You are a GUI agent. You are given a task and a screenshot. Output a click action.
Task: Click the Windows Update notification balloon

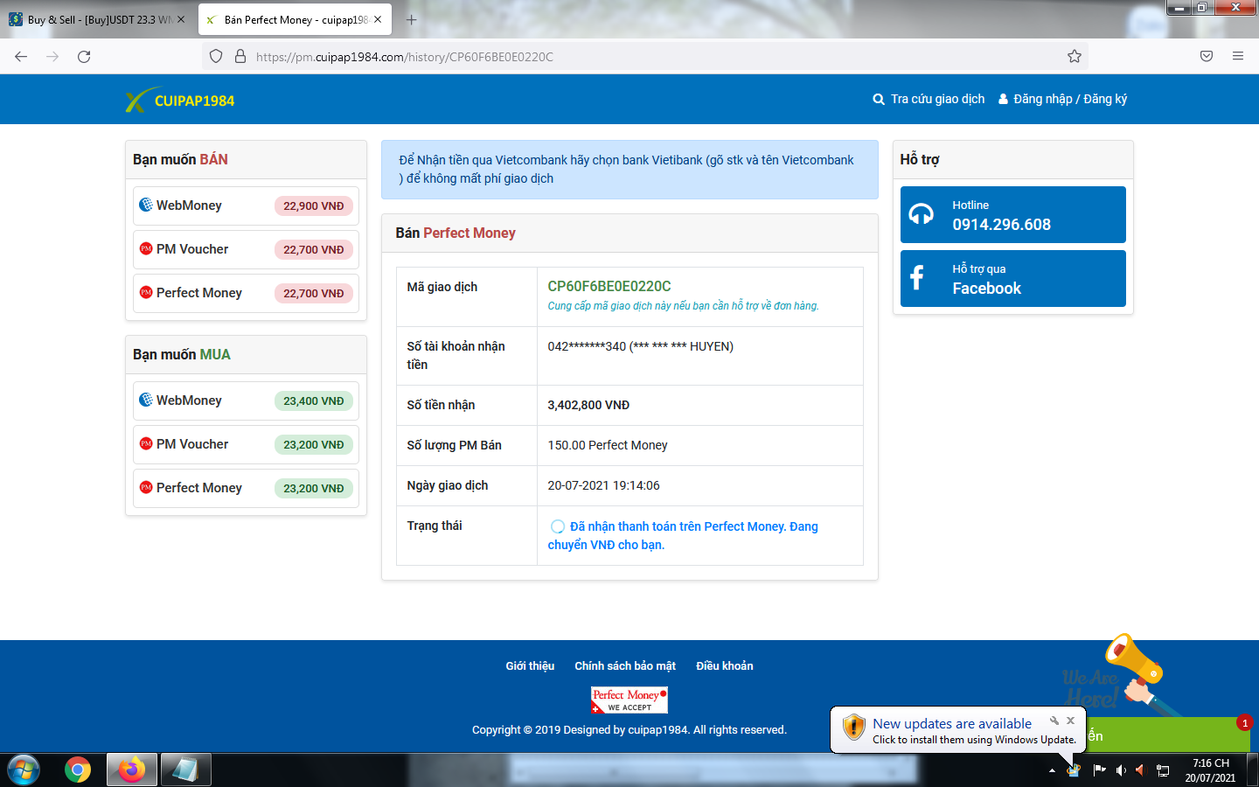957,730
